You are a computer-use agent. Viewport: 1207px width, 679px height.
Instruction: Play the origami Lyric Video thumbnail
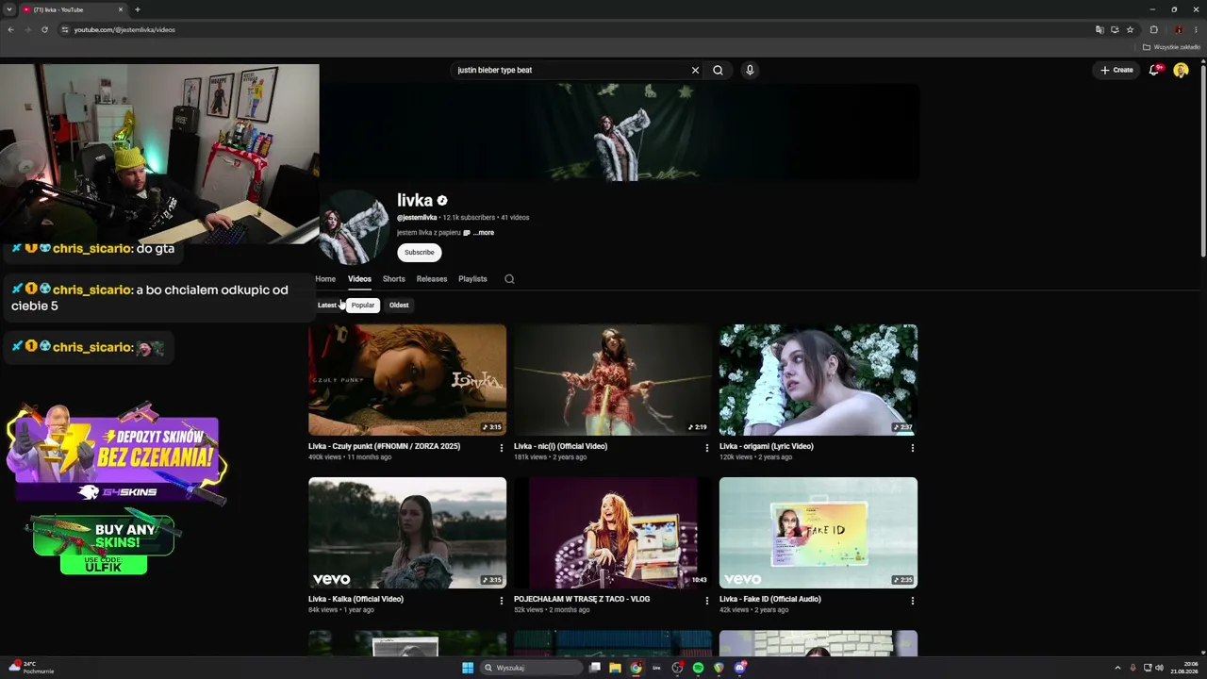click(818, 380)
